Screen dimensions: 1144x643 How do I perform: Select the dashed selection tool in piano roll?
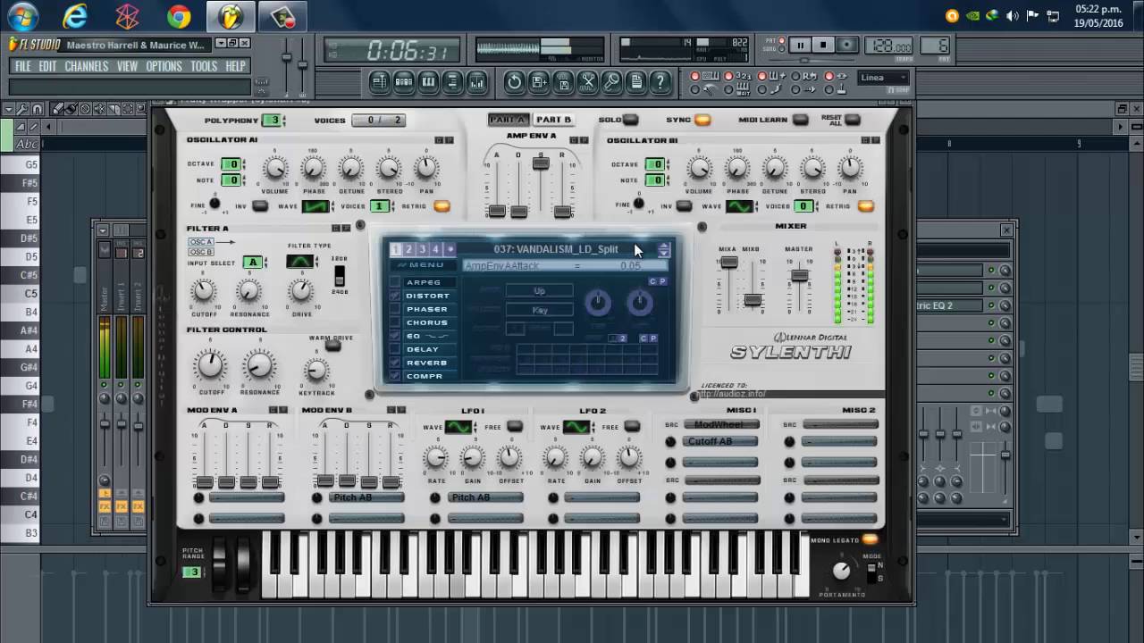(x=127, y=109)
